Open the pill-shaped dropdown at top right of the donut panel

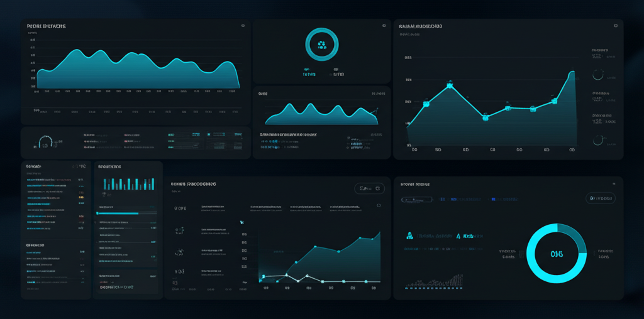click(601, 198)
